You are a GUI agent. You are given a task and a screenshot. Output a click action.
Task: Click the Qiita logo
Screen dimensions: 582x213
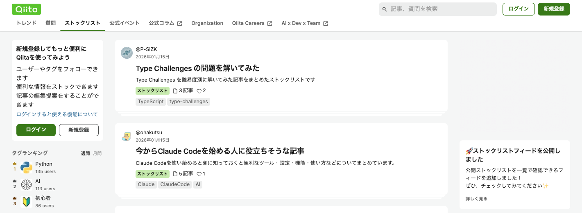(26, 9)
